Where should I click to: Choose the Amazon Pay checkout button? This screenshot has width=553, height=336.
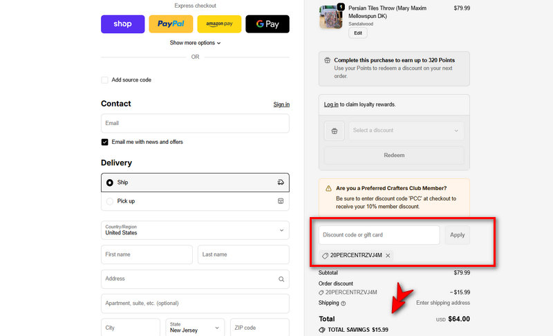tap(219, 24)
